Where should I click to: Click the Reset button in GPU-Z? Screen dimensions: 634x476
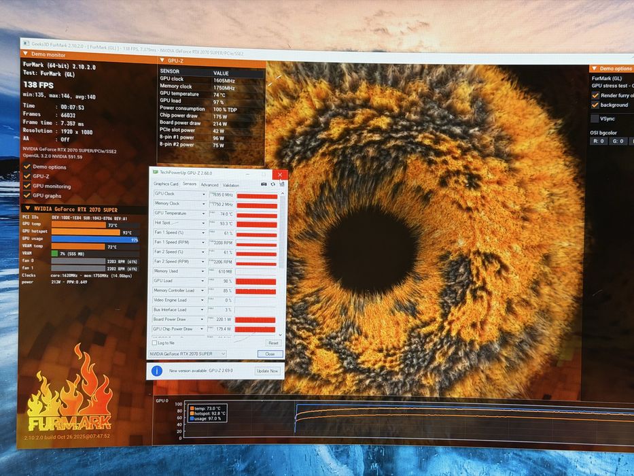pyautogui.click(x=273, y=343)
